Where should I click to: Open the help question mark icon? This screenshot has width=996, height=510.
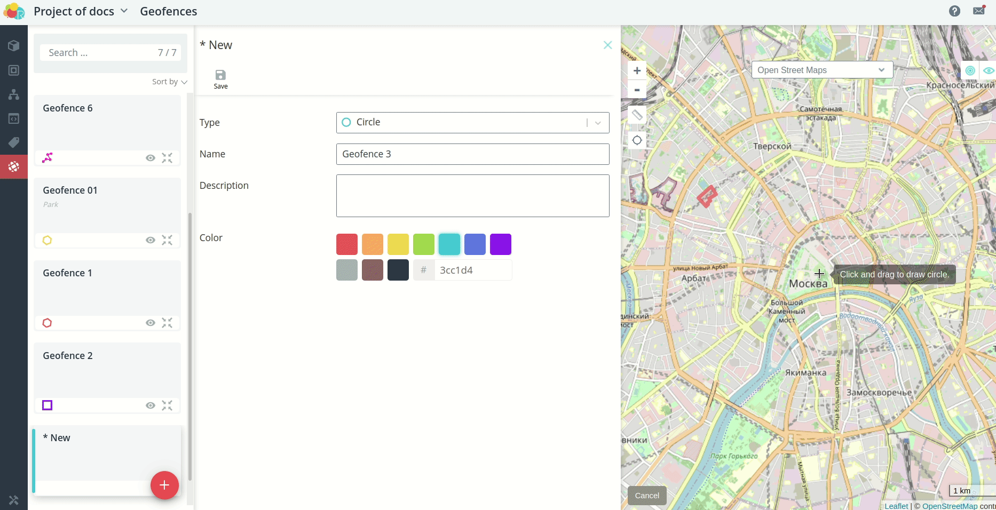(x=954, y=11)
